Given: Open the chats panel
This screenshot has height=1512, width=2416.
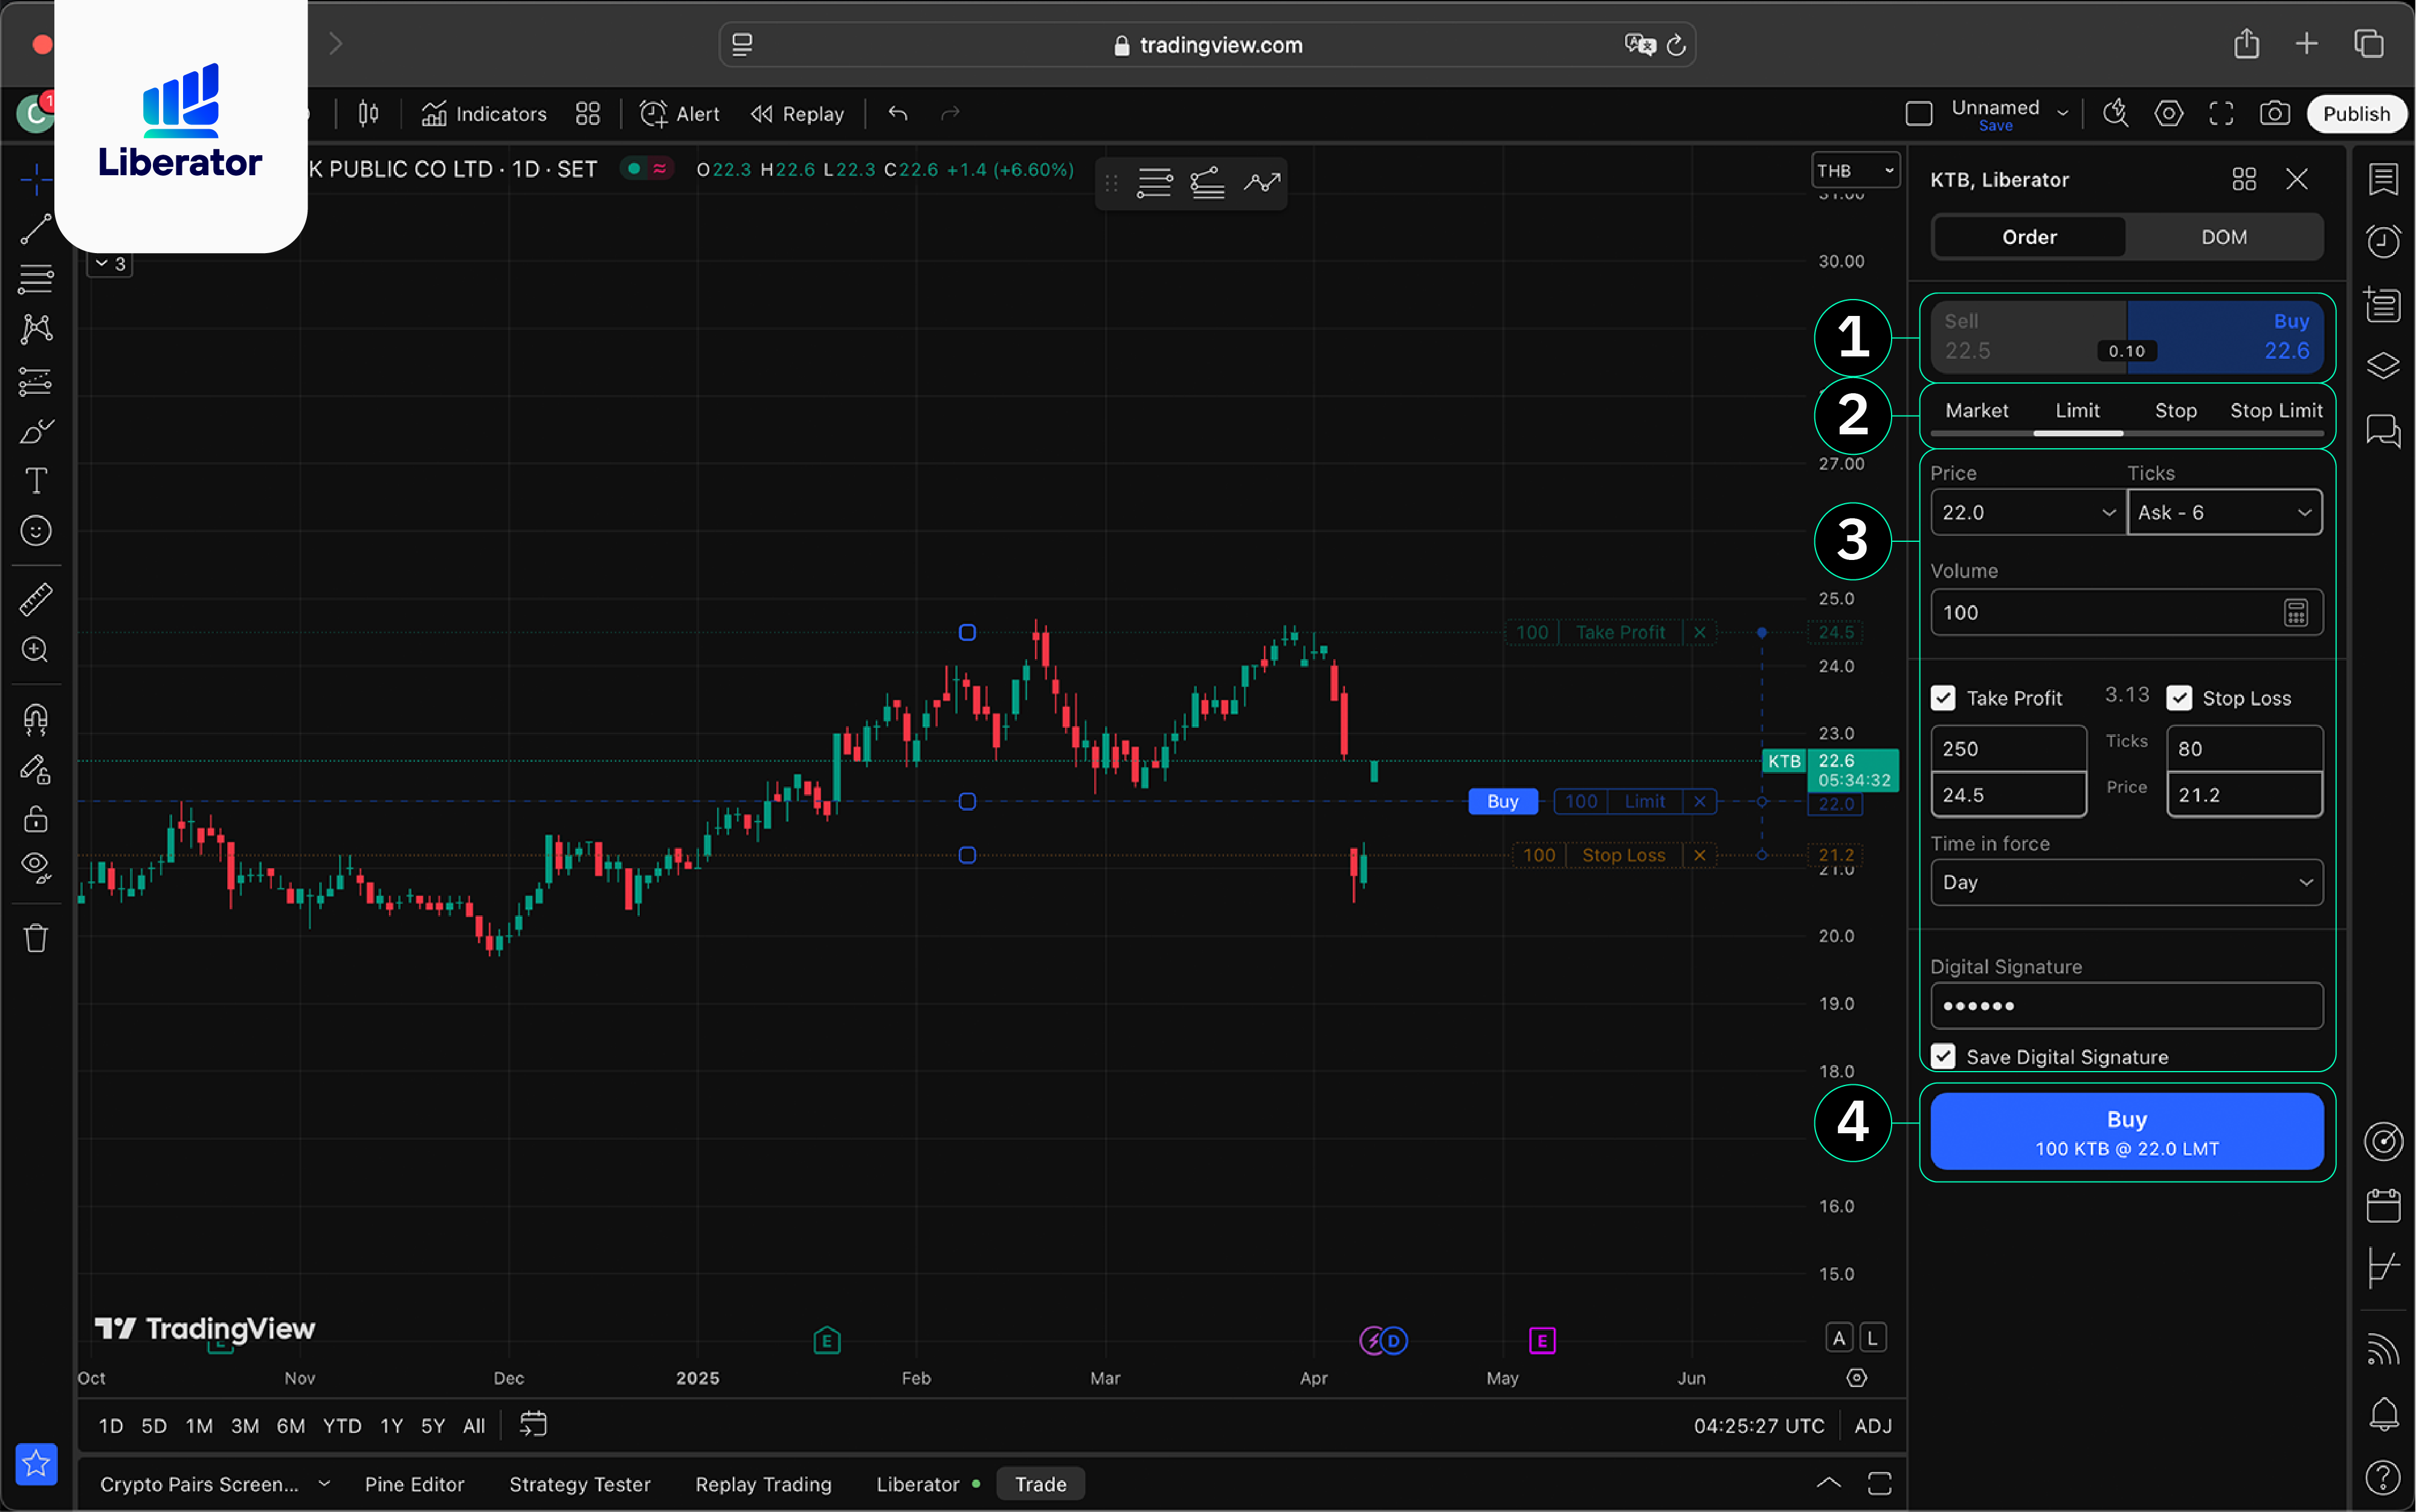Looking at the screenshot, I should (x=2383, y=431).
